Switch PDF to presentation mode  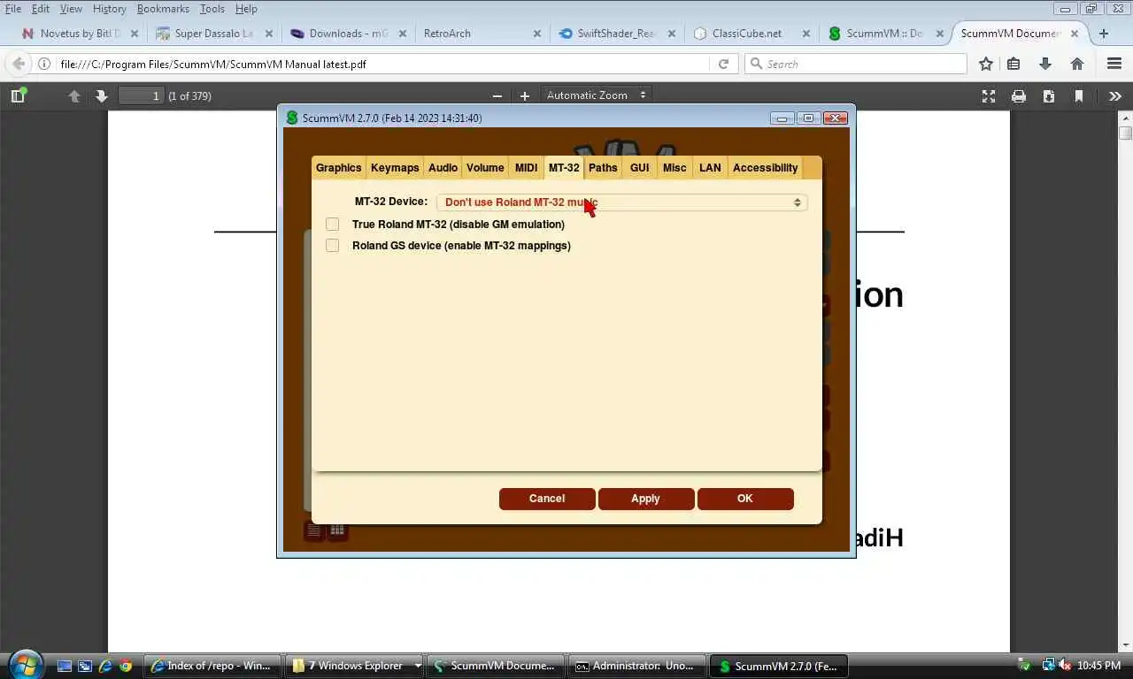tap(989, 95)
